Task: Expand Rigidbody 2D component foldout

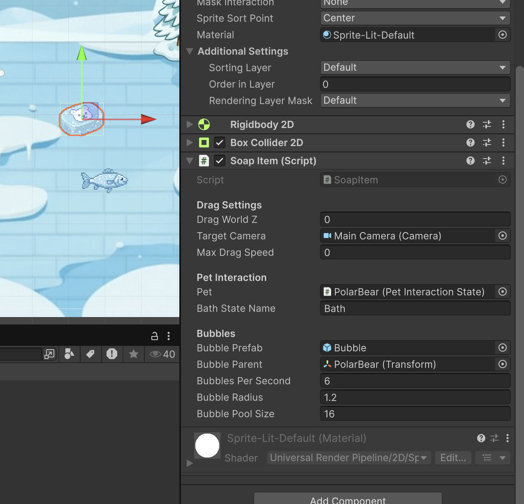Action: (190, 124)
